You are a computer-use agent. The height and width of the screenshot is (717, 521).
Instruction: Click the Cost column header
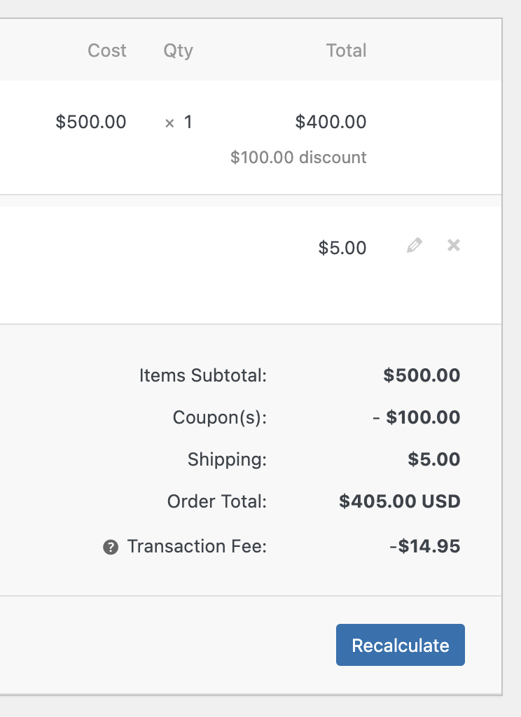click(x=106, y=50)
